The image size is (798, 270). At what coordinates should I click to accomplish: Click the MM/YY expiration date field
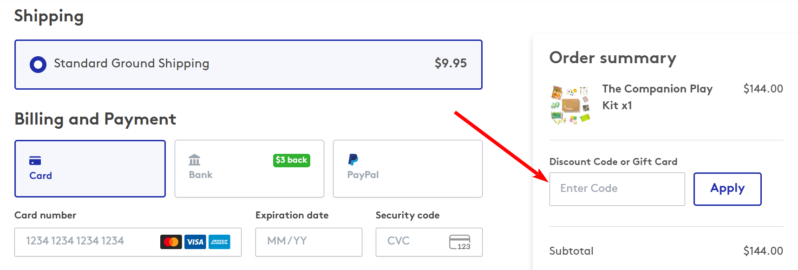(x=308, y=242)
